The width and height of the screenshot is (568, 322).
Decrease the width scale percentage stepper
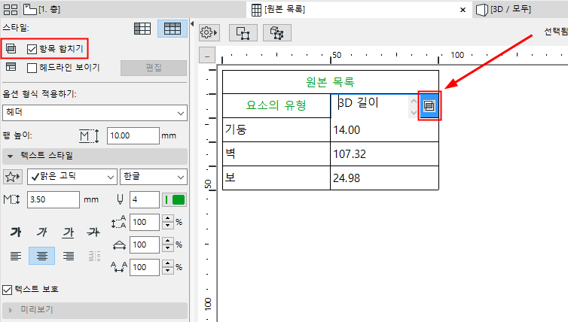click(168, 248)
